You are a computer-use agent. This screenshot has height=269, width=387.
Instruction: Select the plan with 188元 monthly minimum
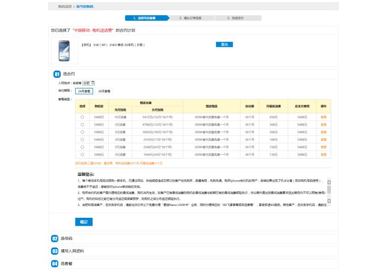tap(82, 140)
